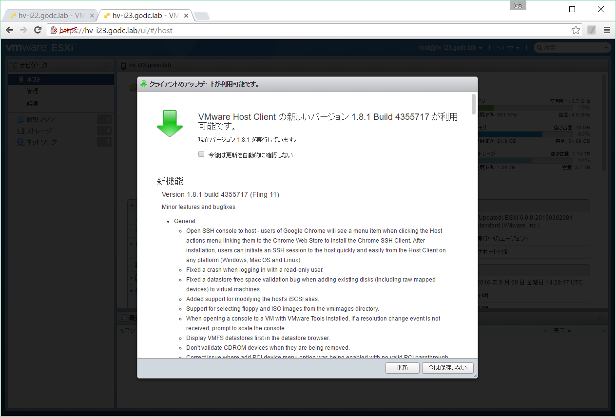Click the "Minor features and bugfixes" text

[198, 207]
